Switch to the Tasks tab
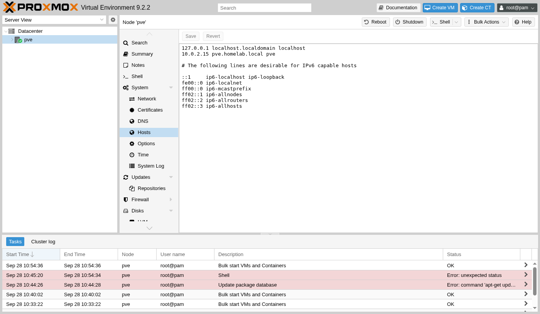Viewport: 540px width, 314px height. [x=15, y=242]
